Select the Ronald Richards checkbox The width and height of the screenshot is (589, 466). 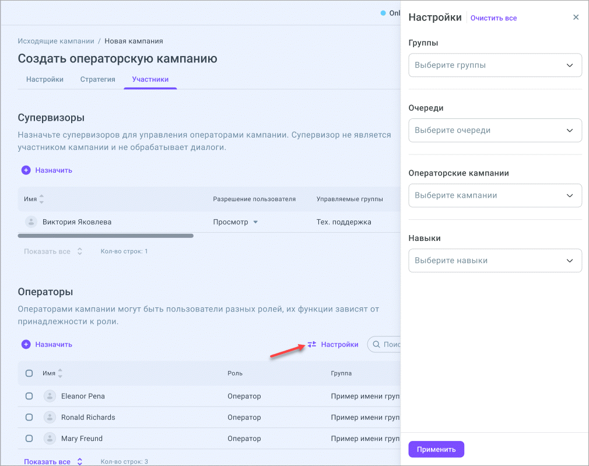[x=29, y=417]
